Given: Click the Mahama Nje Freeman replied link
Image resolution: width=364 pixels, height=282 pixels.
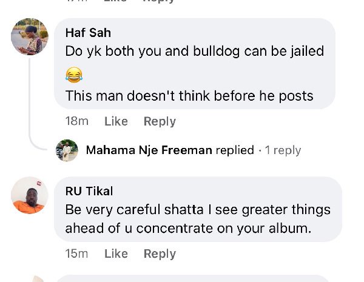Looking at the screenshot, I should pos(169,150).
